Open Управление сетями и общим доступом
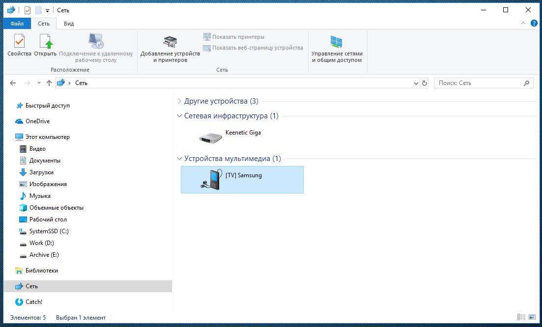The image size is (542, 327). pos(337,48)
